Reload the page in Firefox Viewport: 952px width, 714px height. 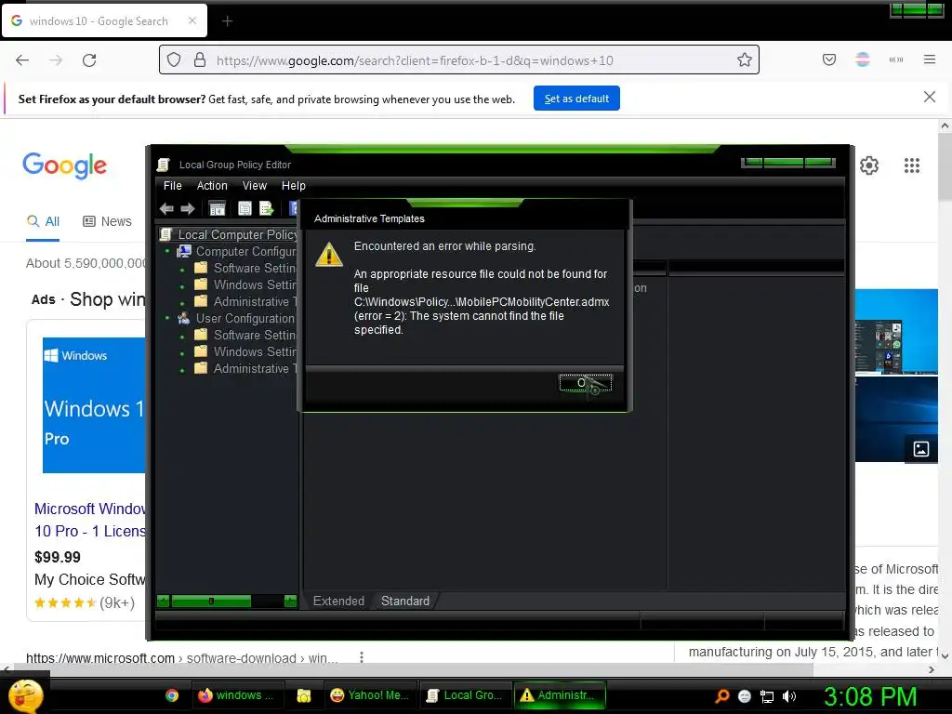click(89, 60)
